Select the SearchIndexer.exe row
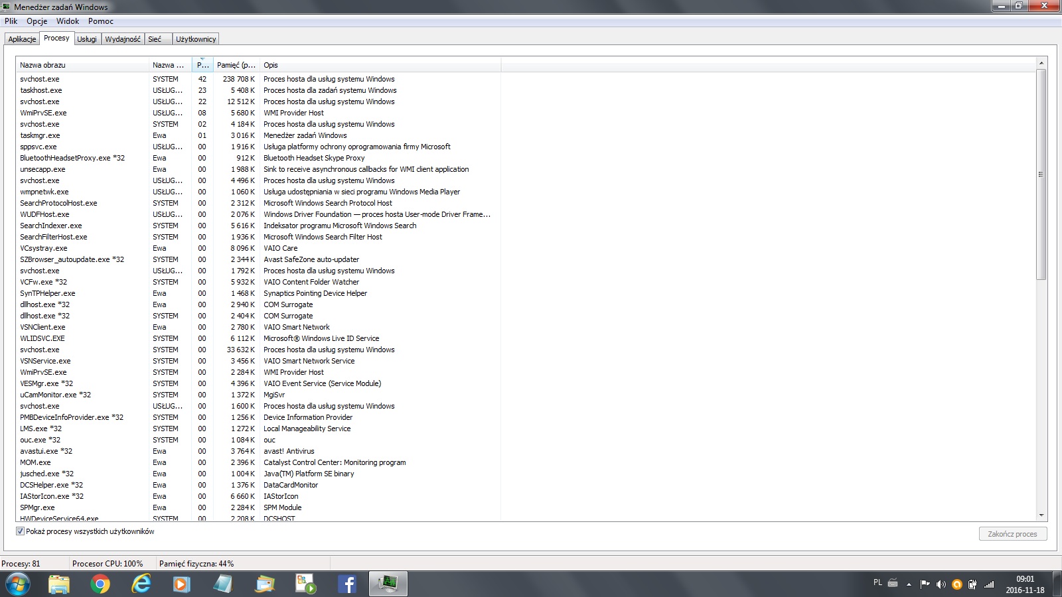The image size is (1062, 597). click(x=258, y=226)
